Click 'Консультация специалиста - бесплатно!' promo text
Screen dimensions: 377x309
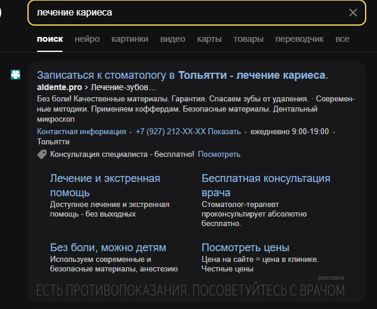click(122, 154)
